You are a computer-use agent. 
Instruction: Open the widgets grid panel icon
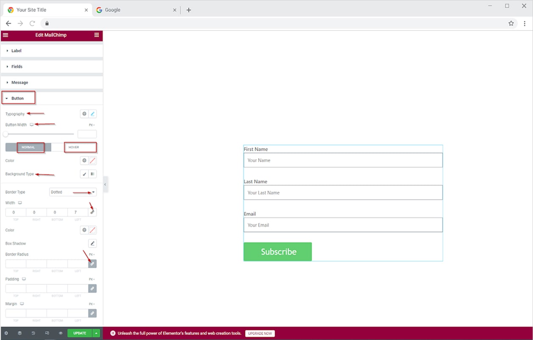(97, 35)
